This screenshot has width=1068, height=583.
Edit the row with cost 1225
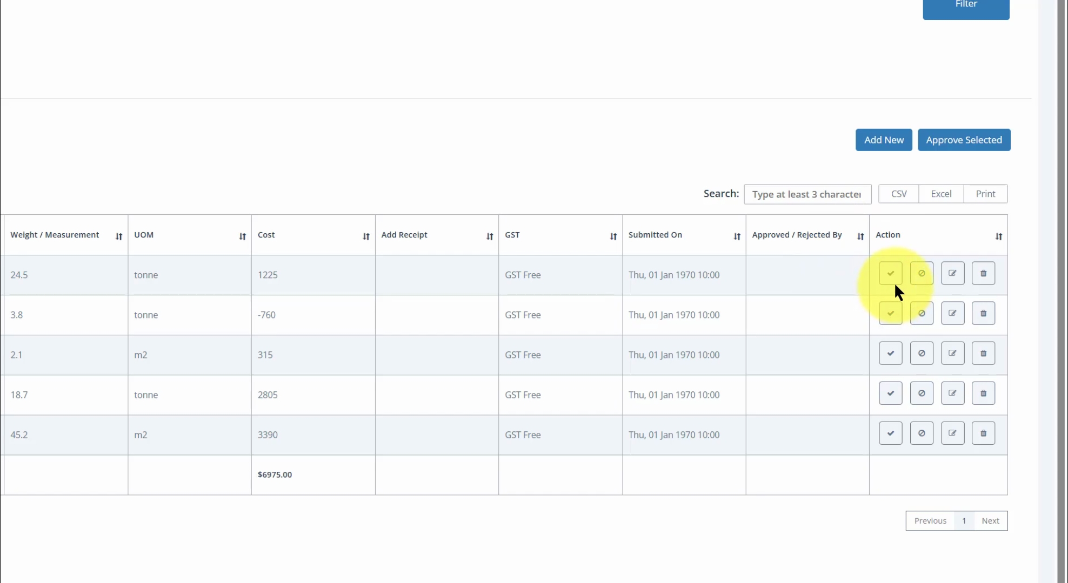click(x=952, y=274)
